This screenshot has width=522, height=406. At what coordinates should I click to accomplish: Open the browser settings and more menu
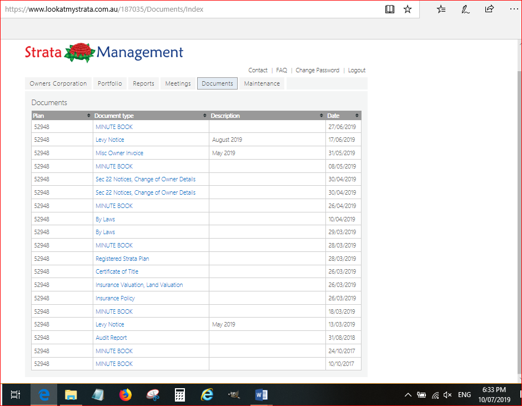click(x=514, y=9)
